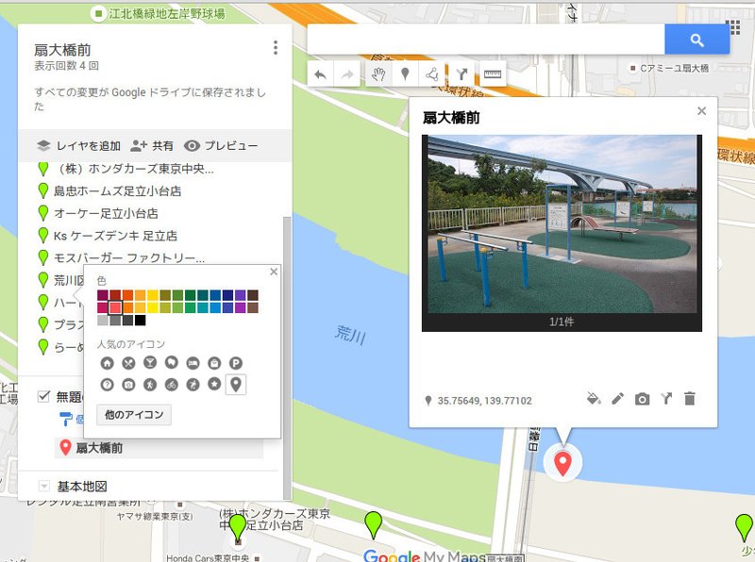Viewport: 755px width, 562px height.
Task: Open the Google apps grid icon
Action: [732, 27]
